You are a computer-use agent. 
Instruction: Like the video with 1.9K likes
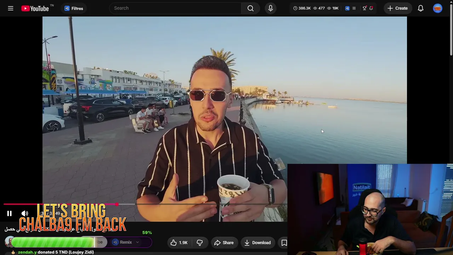[179, 243]
